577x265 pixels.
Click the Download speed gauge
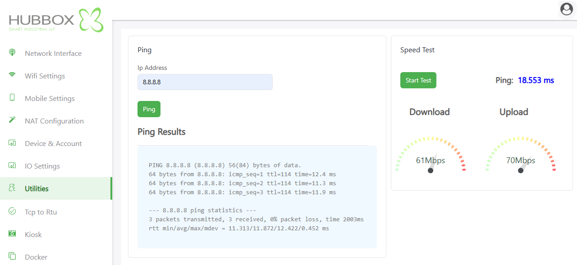[x=430, y=155]
